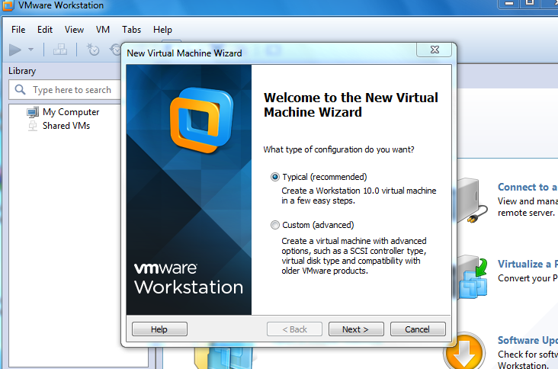Click the My Computer monitor icon

point(33,112)
